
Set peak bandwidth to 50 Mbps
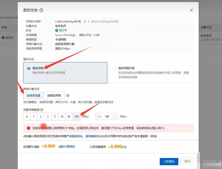pos(69,117)
